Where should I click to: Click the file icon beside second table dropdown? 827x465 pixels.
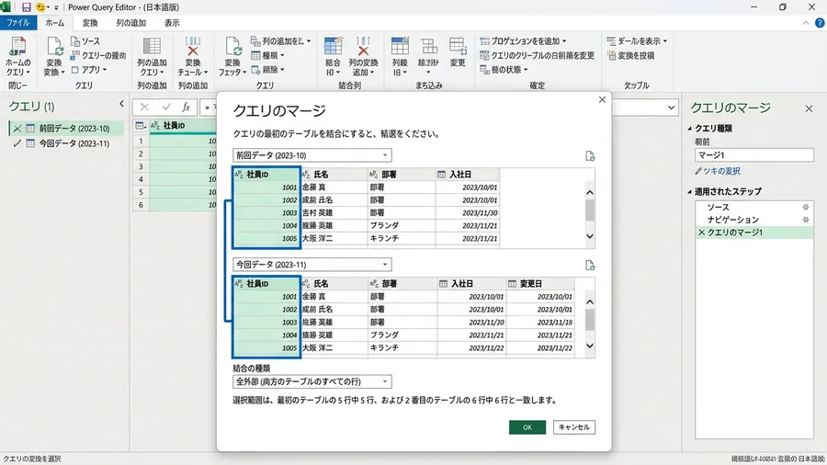(x=590, y=266)
